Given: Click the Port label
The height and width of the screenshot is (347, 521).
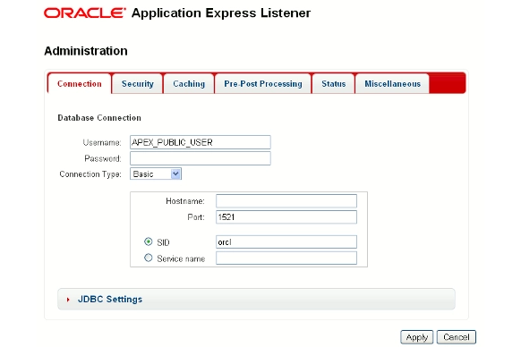Looking at the screenshot, I should [196, 217].
